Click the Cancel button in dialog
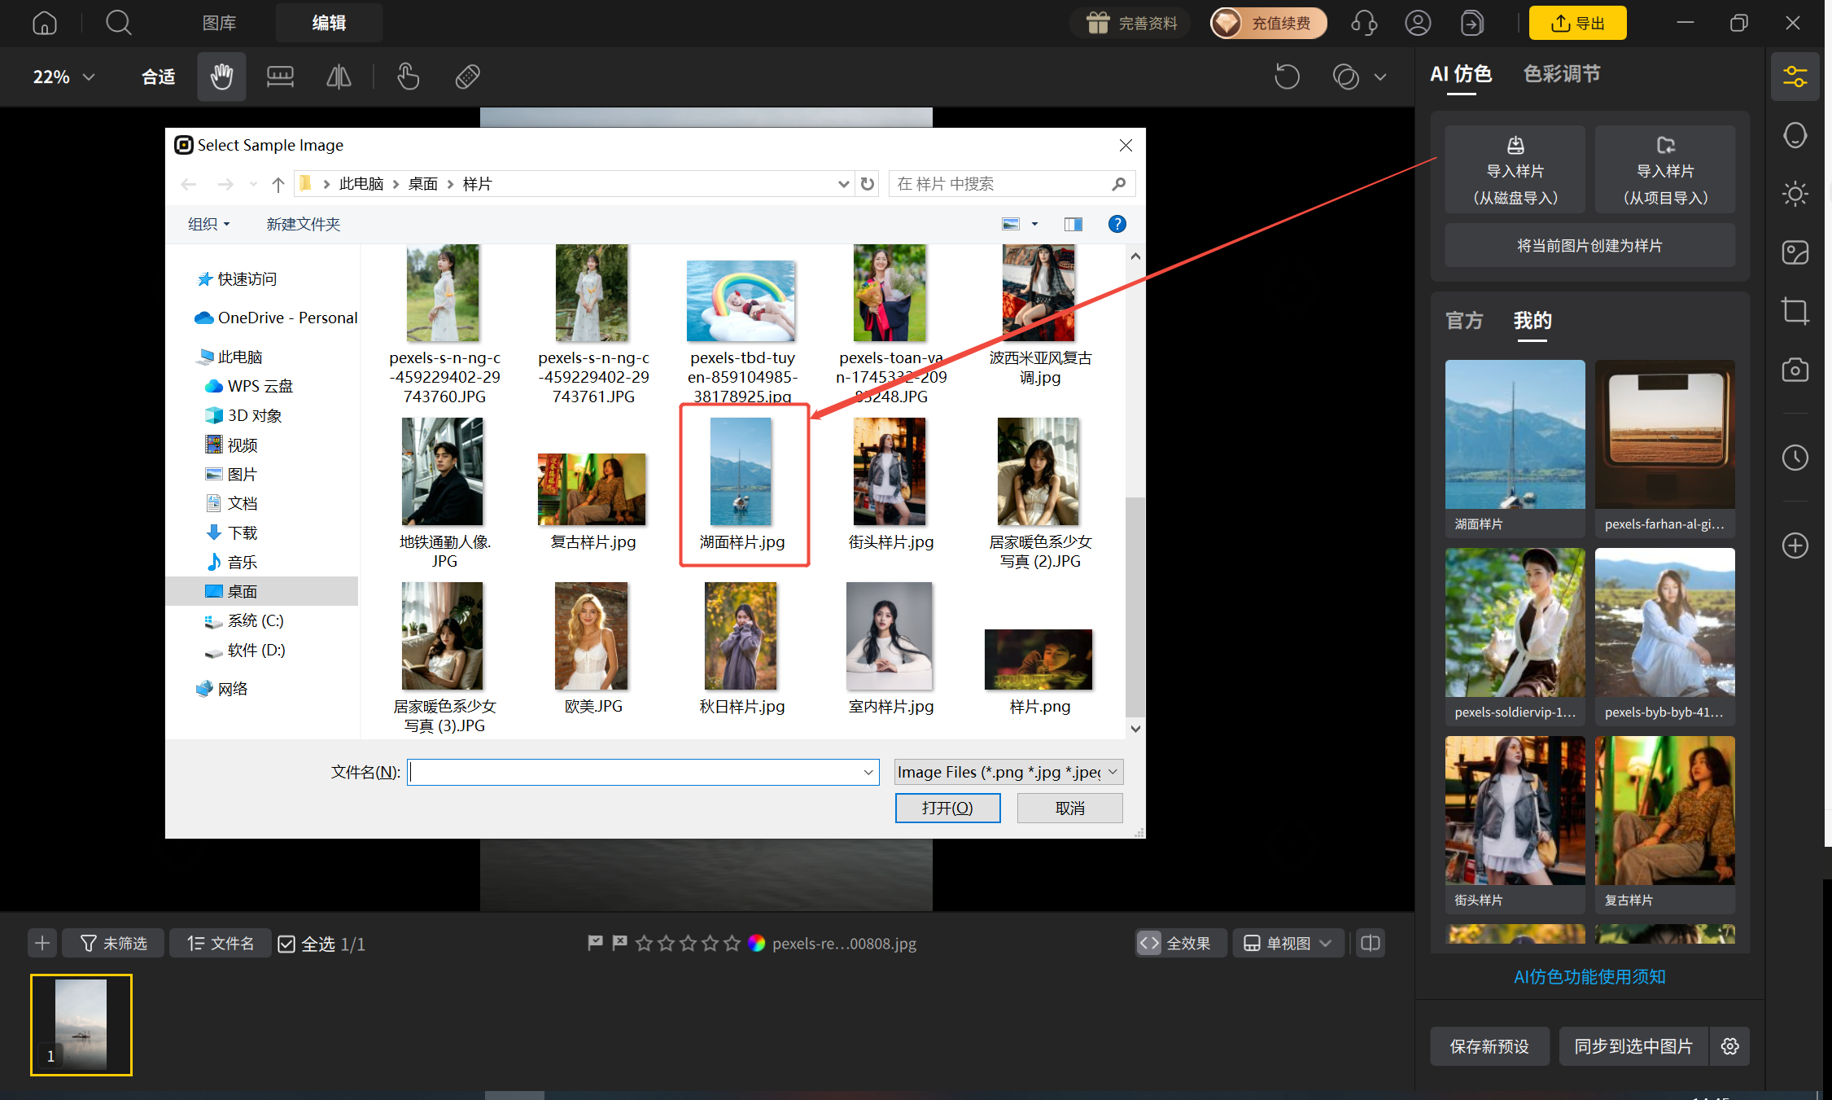The height and width of the screenshot is (1100, 1832). 1069,808
